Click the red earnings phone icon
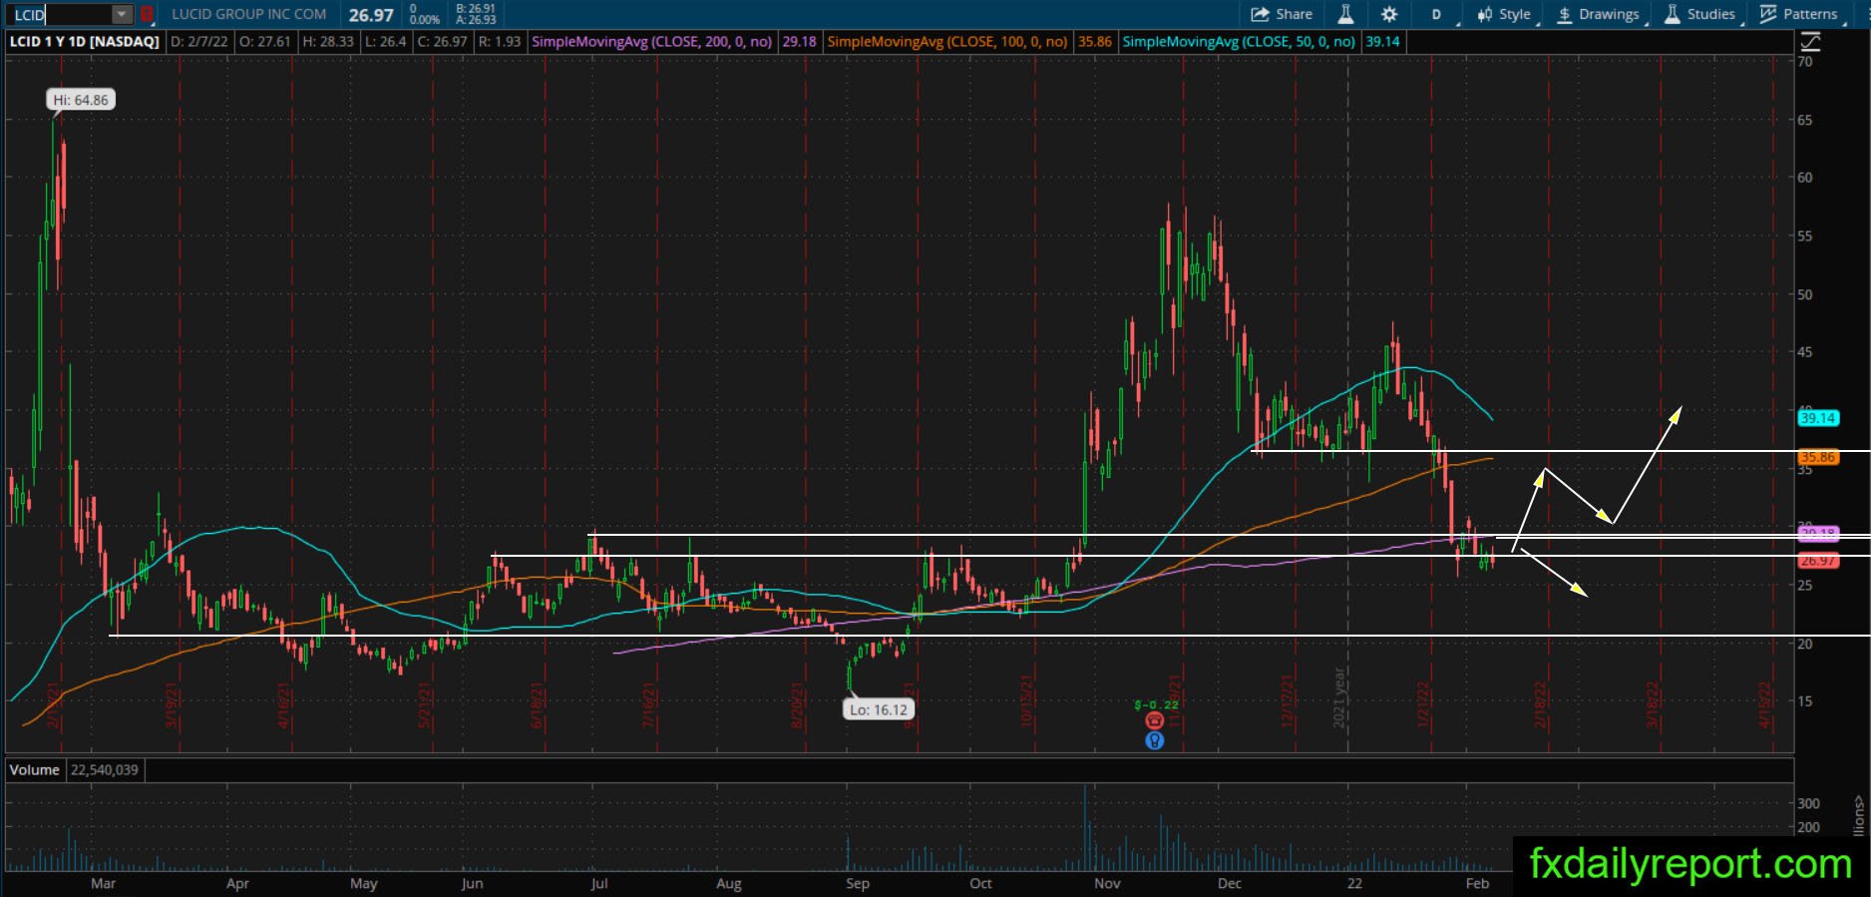The height and width of the screenshot is (897, 1871). pos(1154,720)
